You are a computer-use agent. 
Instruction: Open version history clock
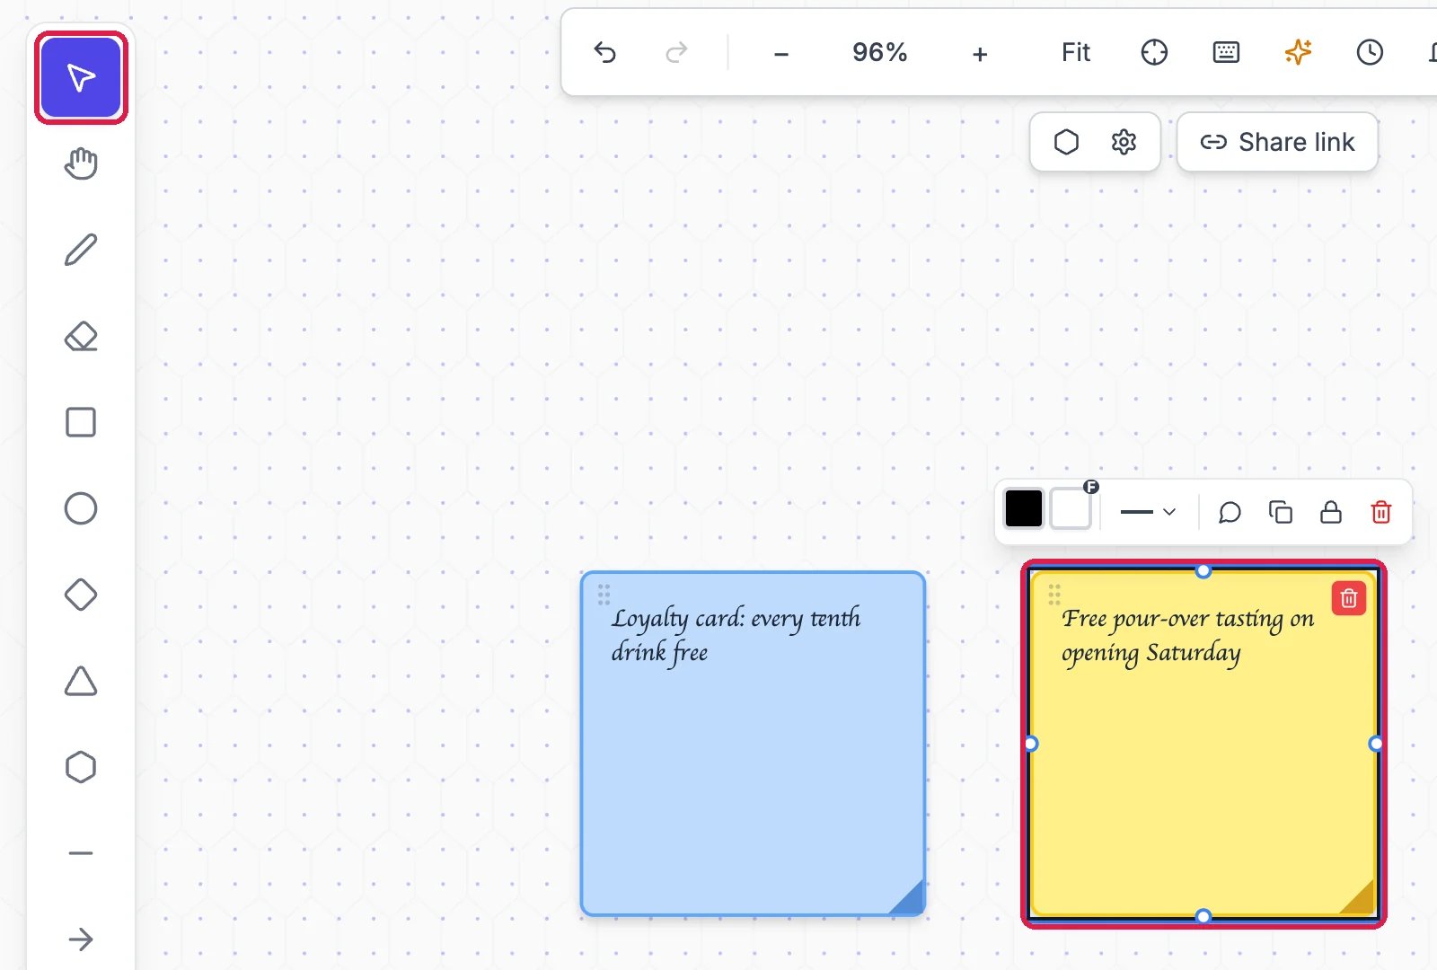click(x=1370, y=52)
